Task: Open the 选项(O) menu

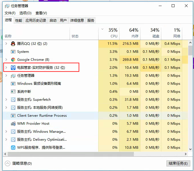Action: tap(26, 13)
